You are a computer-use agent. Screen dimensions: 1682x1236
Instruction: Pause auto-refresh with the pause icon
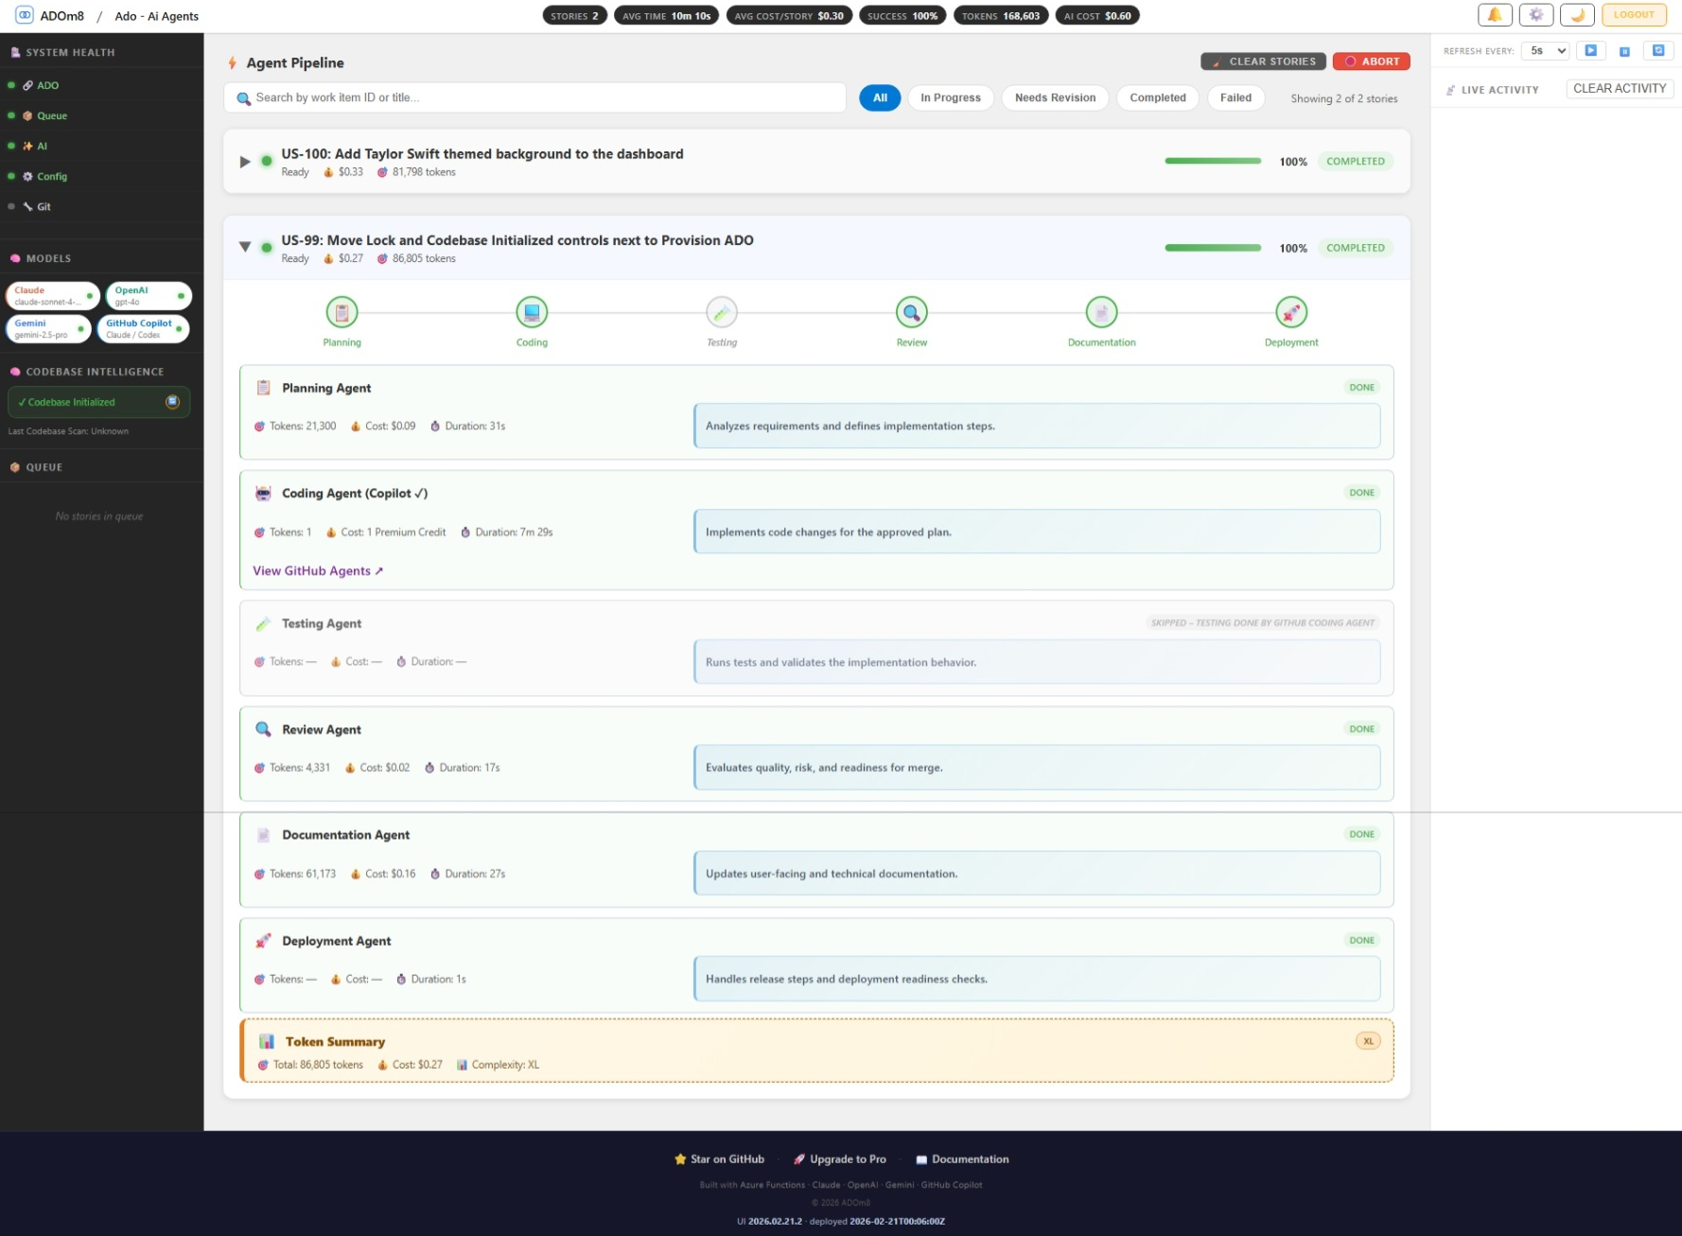pyautogui.click(x=1624, y=51)
